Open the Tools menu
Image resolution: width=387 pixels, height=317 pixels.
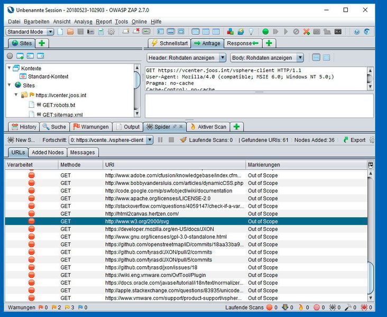122,22
